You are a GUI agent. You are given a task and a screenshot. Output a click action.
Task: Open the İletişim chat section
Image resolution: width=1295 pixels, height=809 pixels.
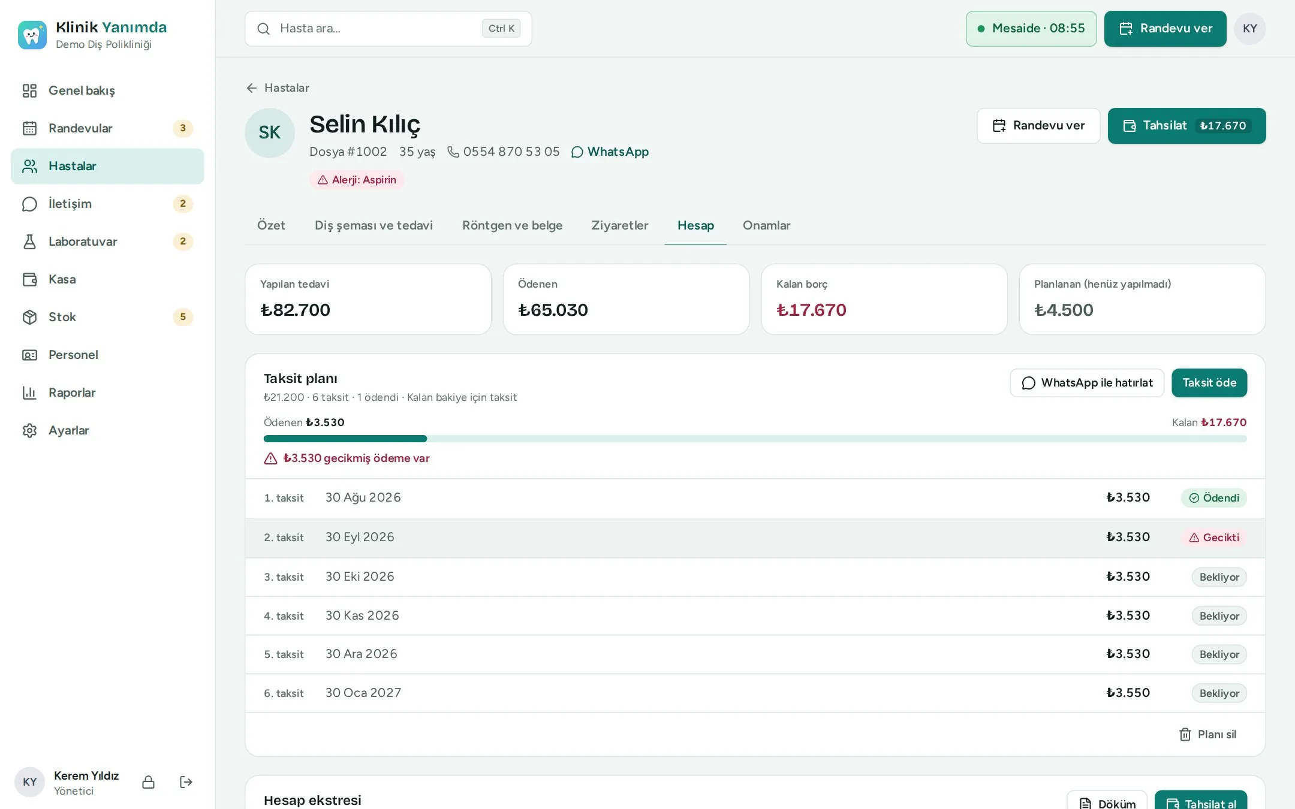(107, 204)
